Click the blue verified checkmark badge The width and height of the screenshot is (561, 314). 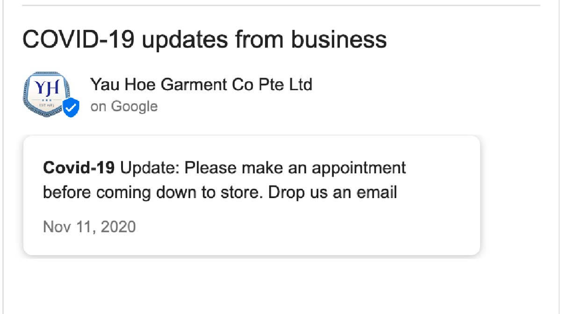click(x=72, y=107)
